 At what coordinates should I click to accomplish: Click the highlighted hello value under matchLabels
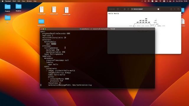tap(53, 44)
